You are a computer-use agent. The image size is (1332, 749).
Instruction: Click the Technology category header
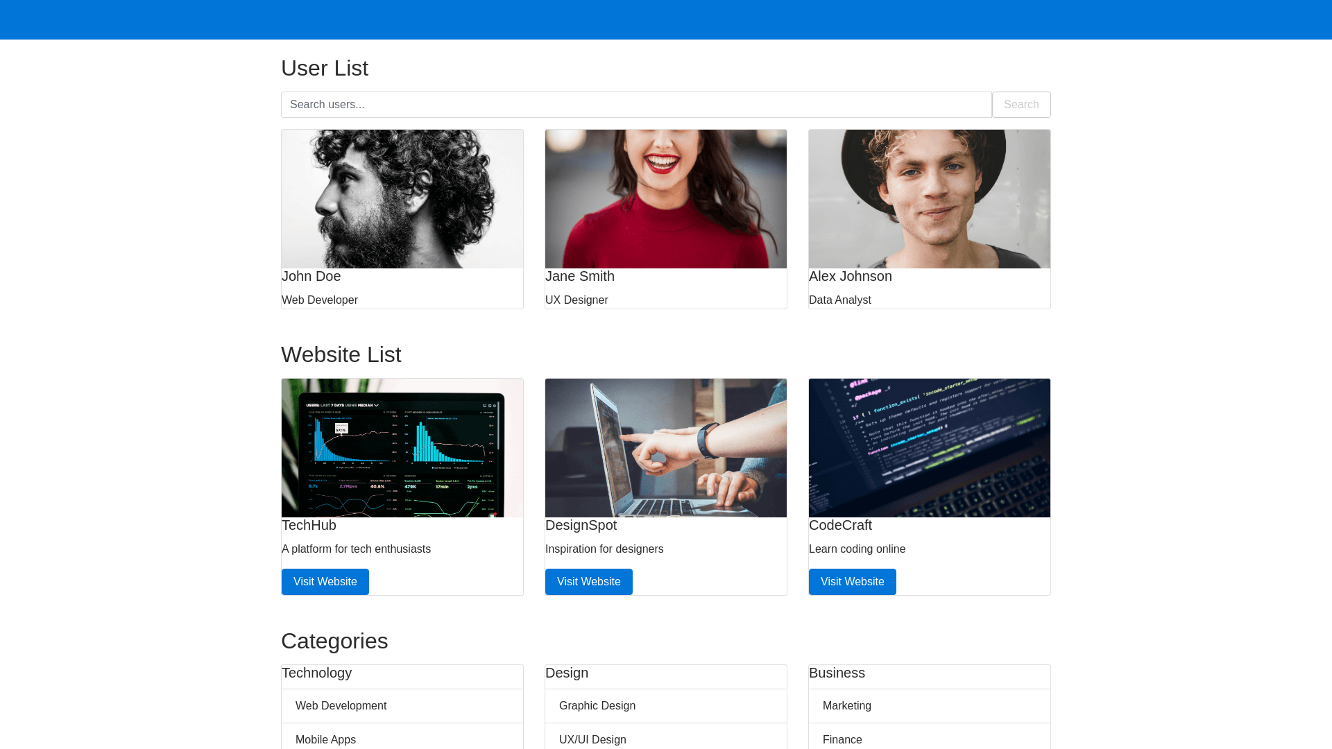click(317, 673)
